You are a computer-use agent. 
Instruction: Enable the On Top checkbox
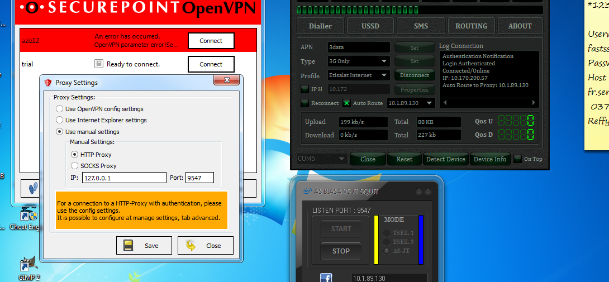tap(517, 159)
